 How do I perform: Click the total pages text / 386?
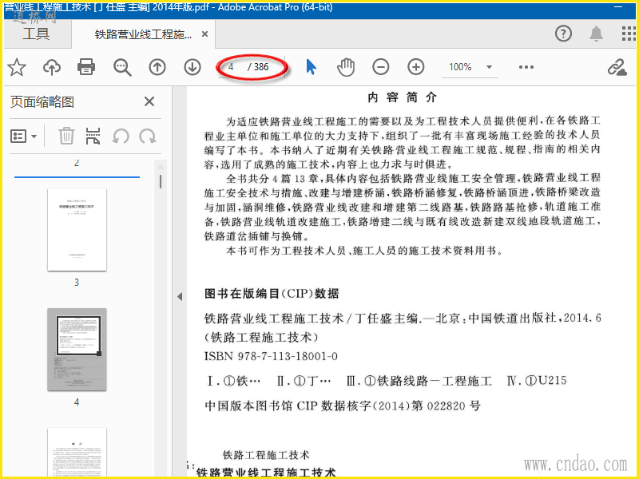(x=258, y=67)
